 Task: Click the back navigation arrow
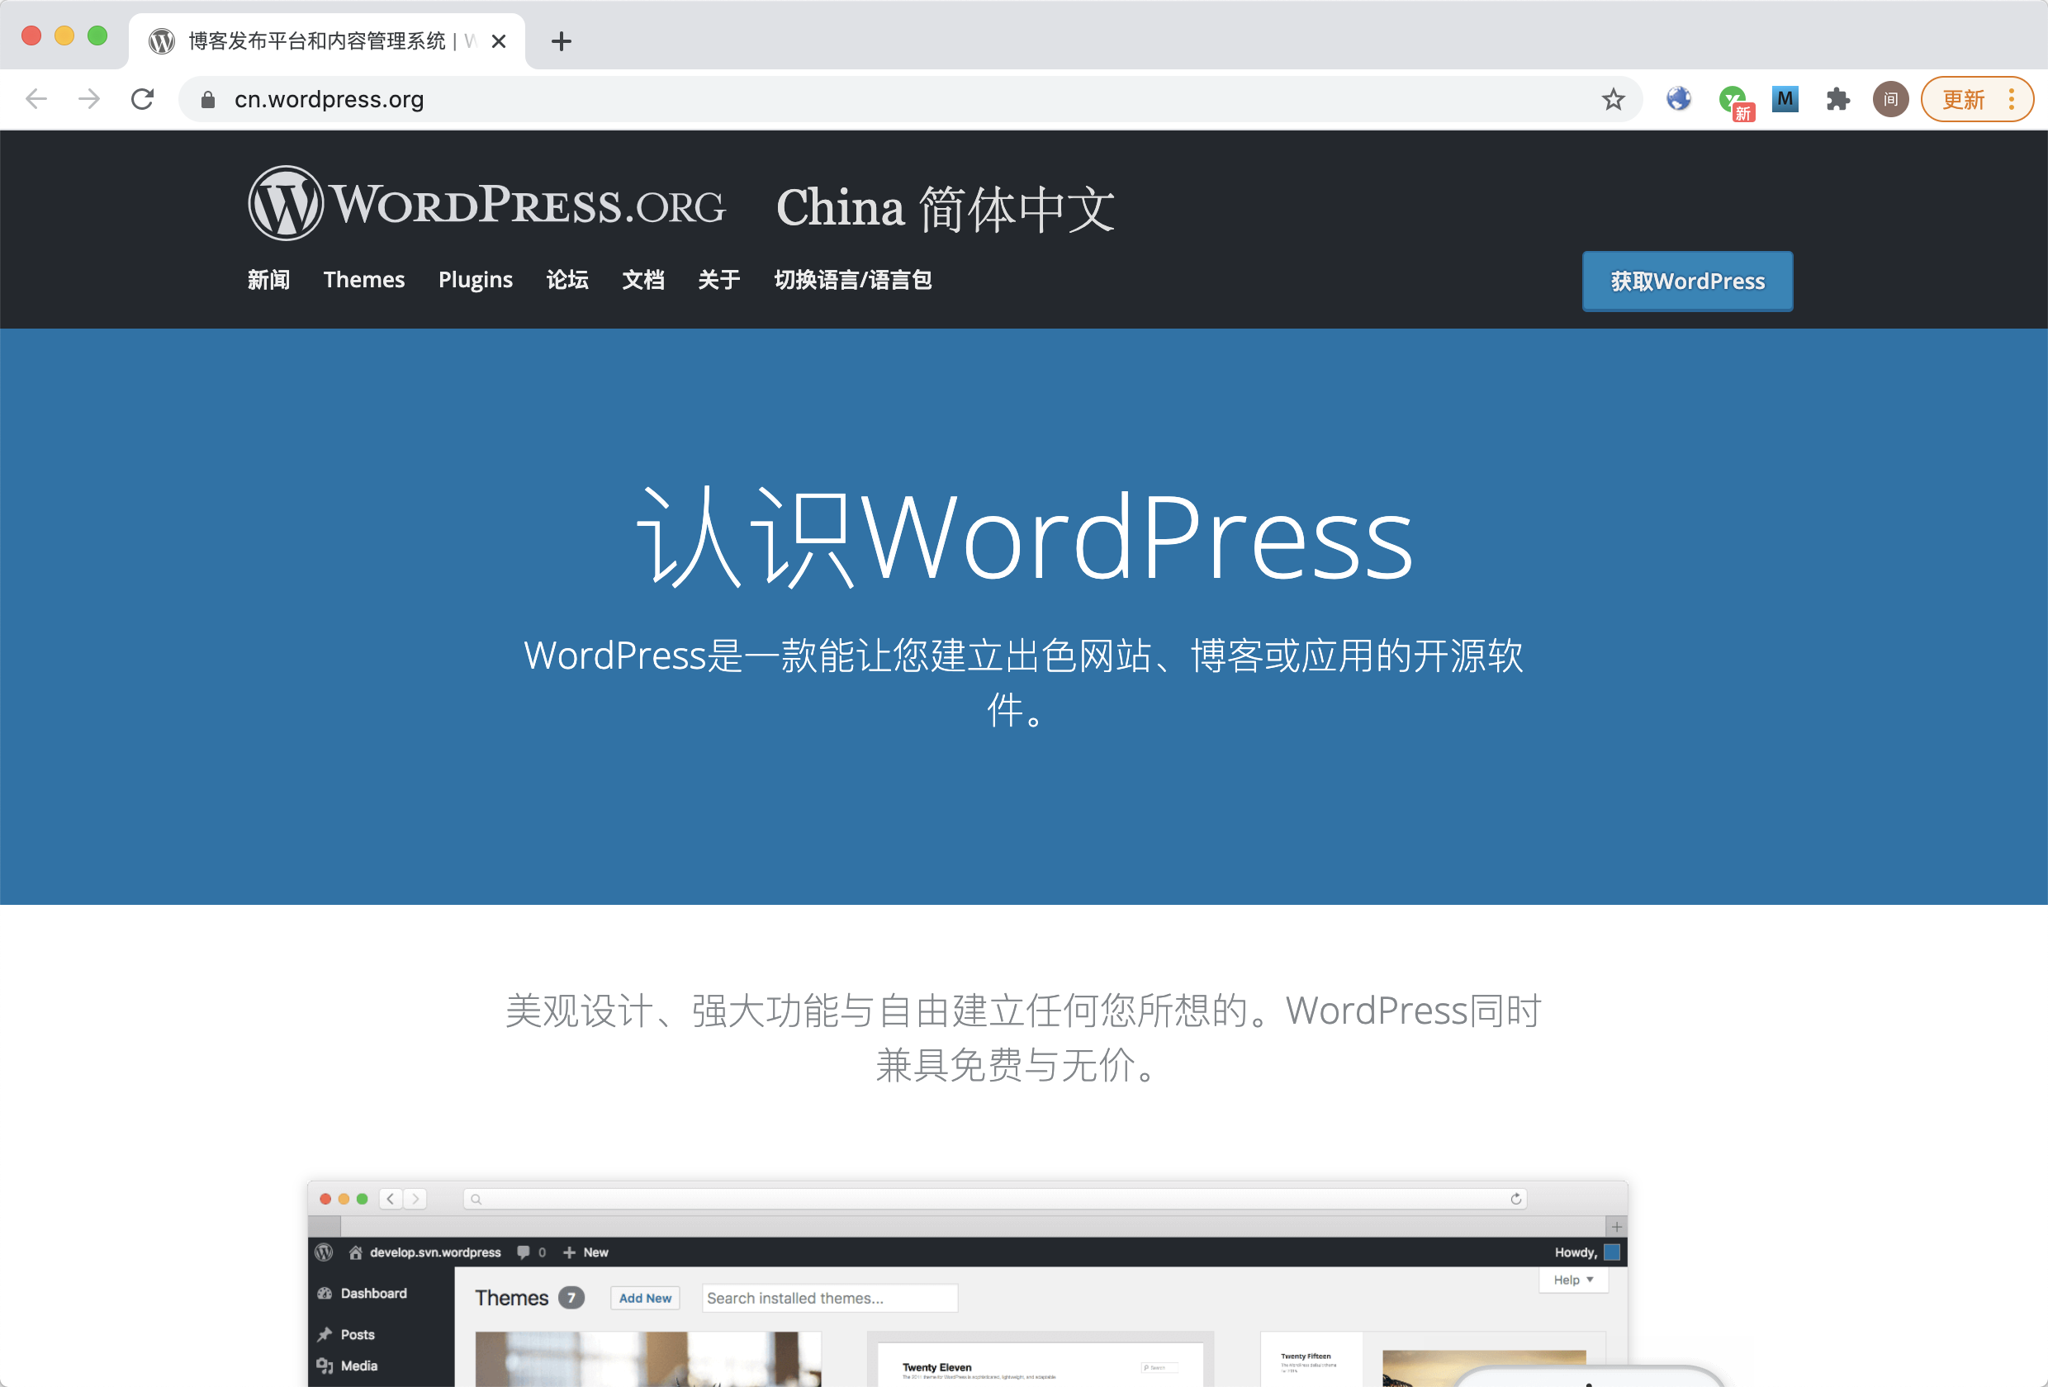(37, 99)
